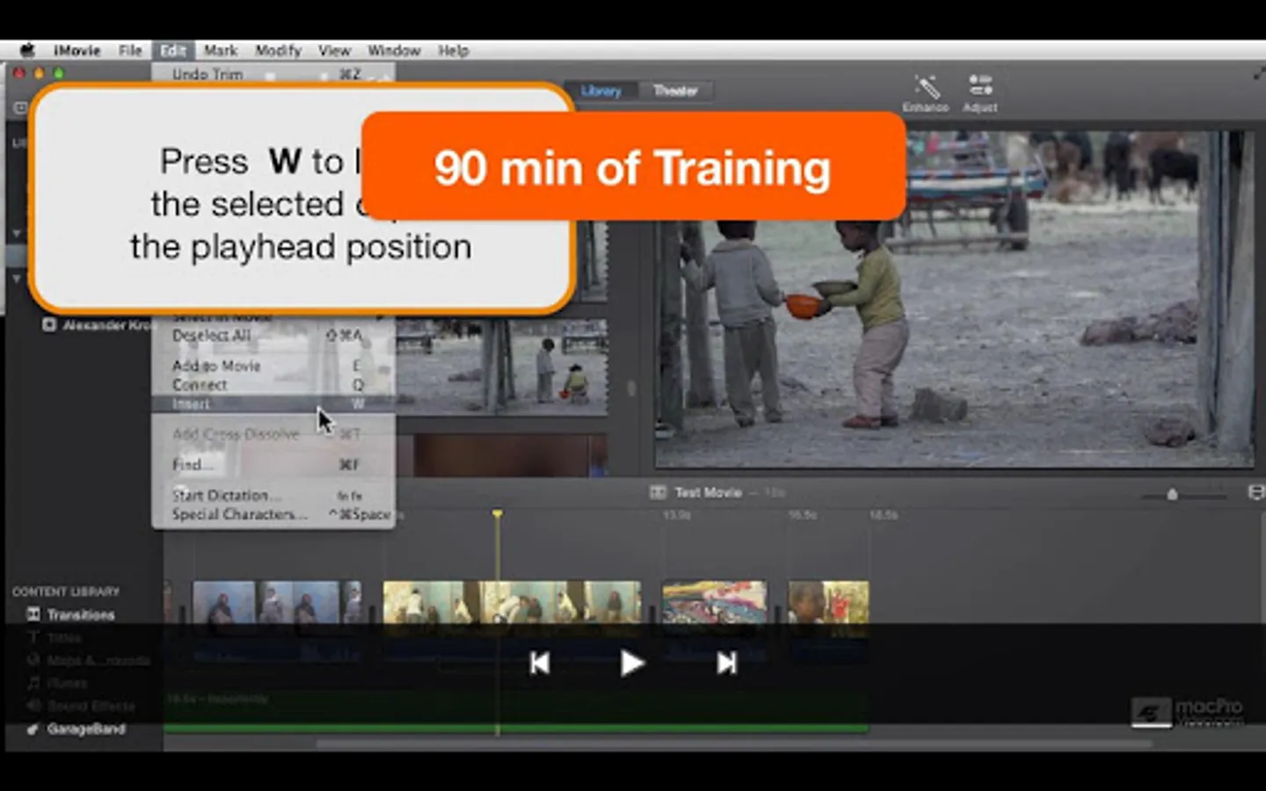
Task: Close the open Edit menu
Action: click(x=172, y=50)
